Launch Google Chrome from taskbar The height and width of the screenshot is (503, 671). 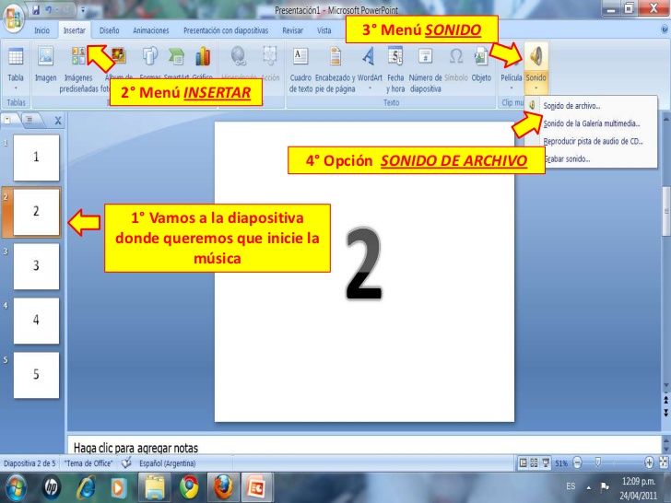189,487
